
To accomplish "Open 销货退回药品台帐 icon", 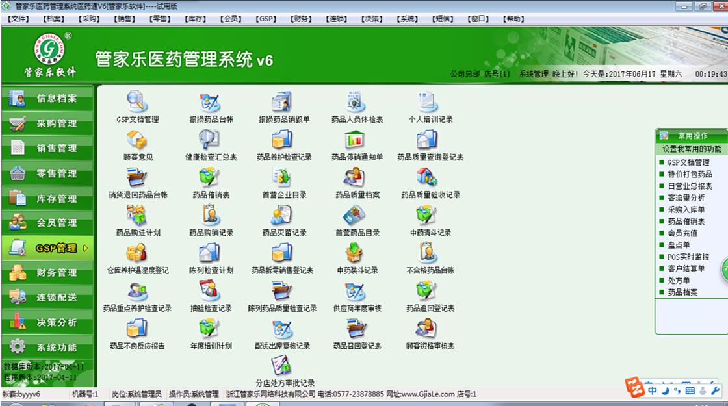I will coord(137,178).
